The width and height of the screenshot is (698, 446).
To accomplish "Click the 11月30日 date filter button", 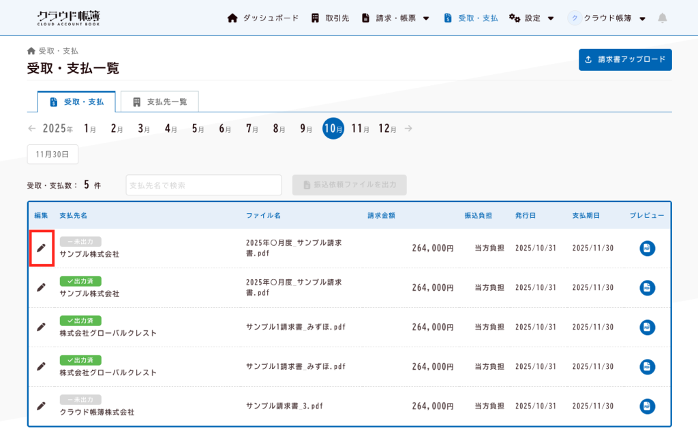I will (x=52, y=155).
